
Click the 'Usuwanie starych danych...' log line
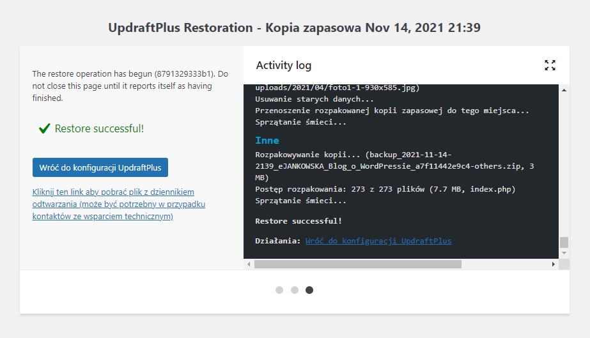click(x=314, y=99)
